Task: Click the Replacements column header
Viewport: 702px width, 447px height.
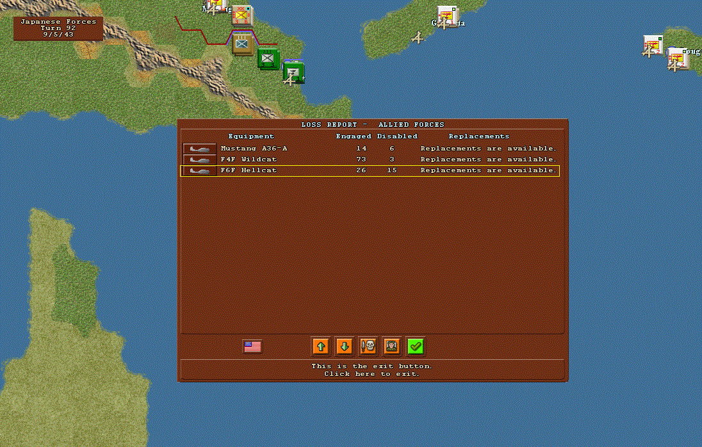Action: pos(479,136)
